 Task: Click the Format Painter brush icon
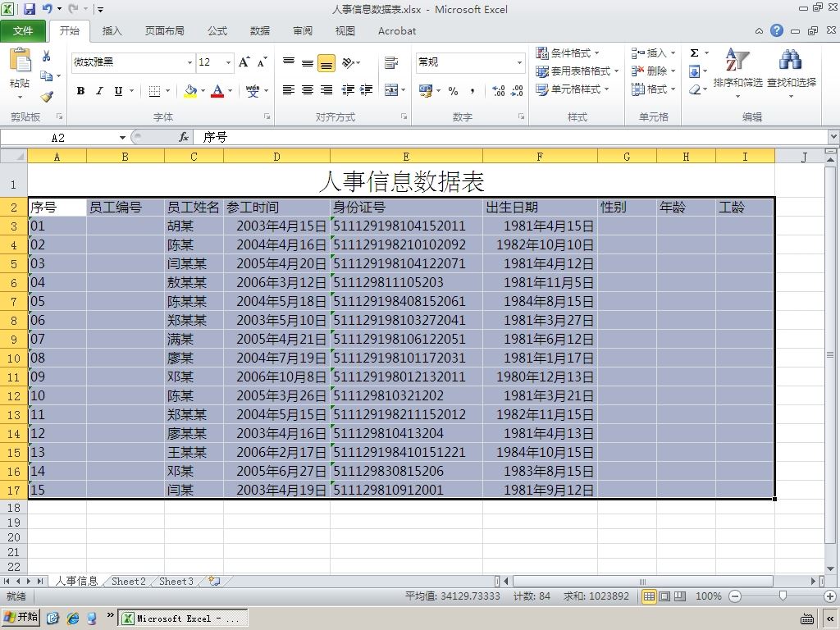(47, 97)
